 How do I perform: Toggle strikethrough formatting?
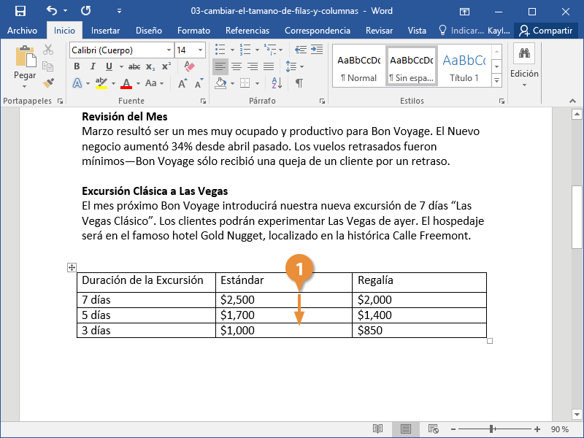(x=134, y=66)
